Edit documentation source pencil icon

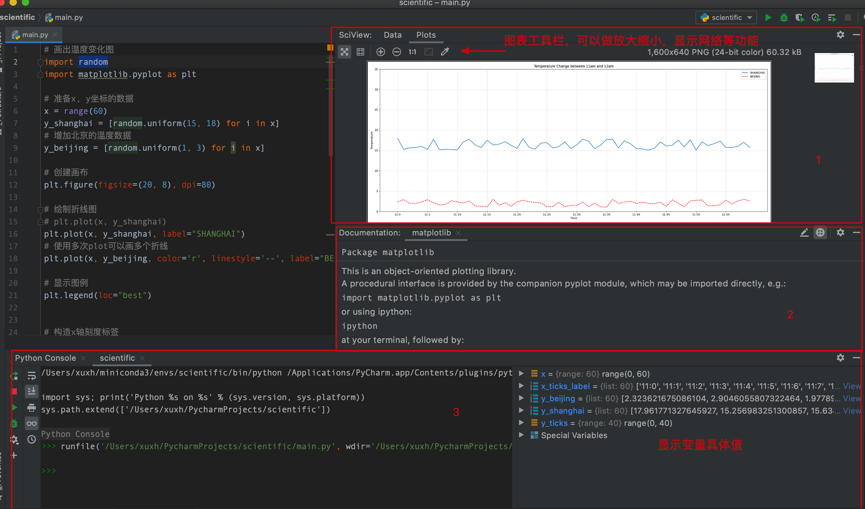pyautogui.click(x=804, y=233)
